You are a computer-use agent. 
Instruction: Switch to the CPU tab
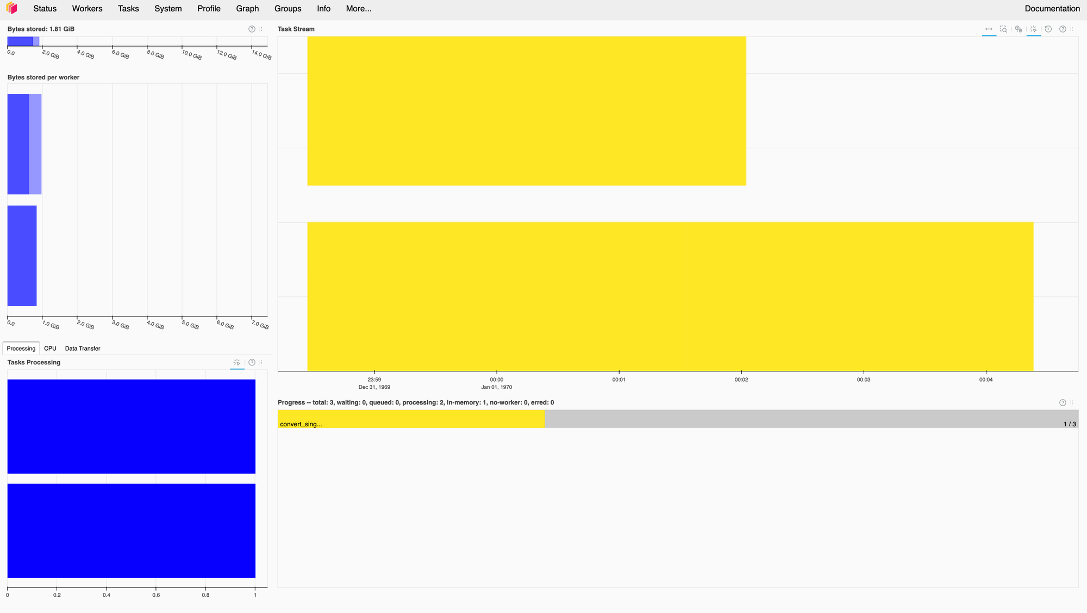coord(50,349)
